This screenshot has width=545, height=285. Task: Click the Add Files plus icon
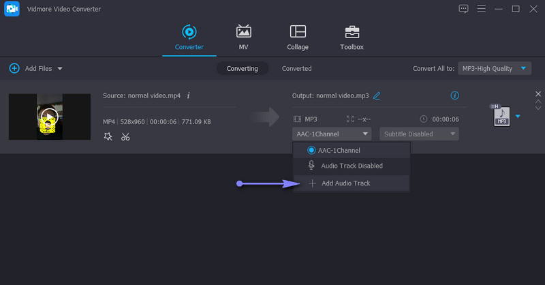14,68
